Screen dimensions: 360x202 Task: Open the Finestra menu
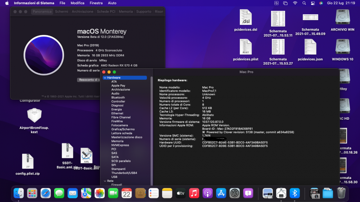(96, 3)
